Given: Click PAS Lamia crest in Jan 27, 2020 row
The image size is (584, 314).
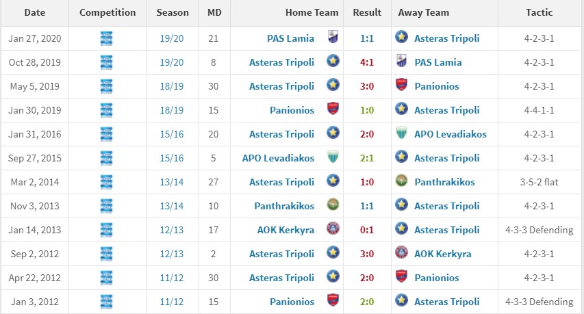Looking at the screenshot, I should pos(332,38).
